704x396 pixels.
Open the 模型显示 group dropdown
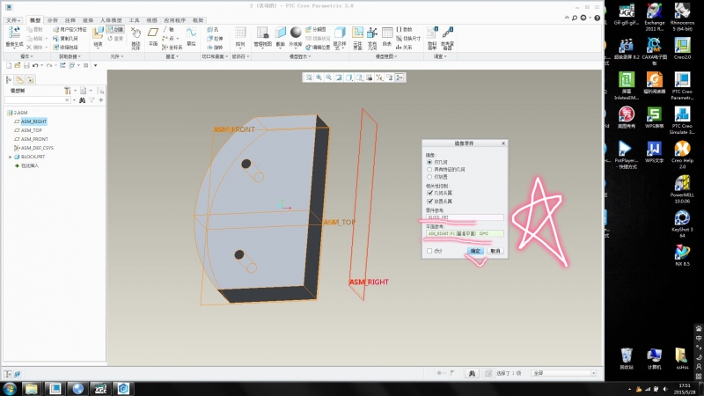[x=300, y=56]
